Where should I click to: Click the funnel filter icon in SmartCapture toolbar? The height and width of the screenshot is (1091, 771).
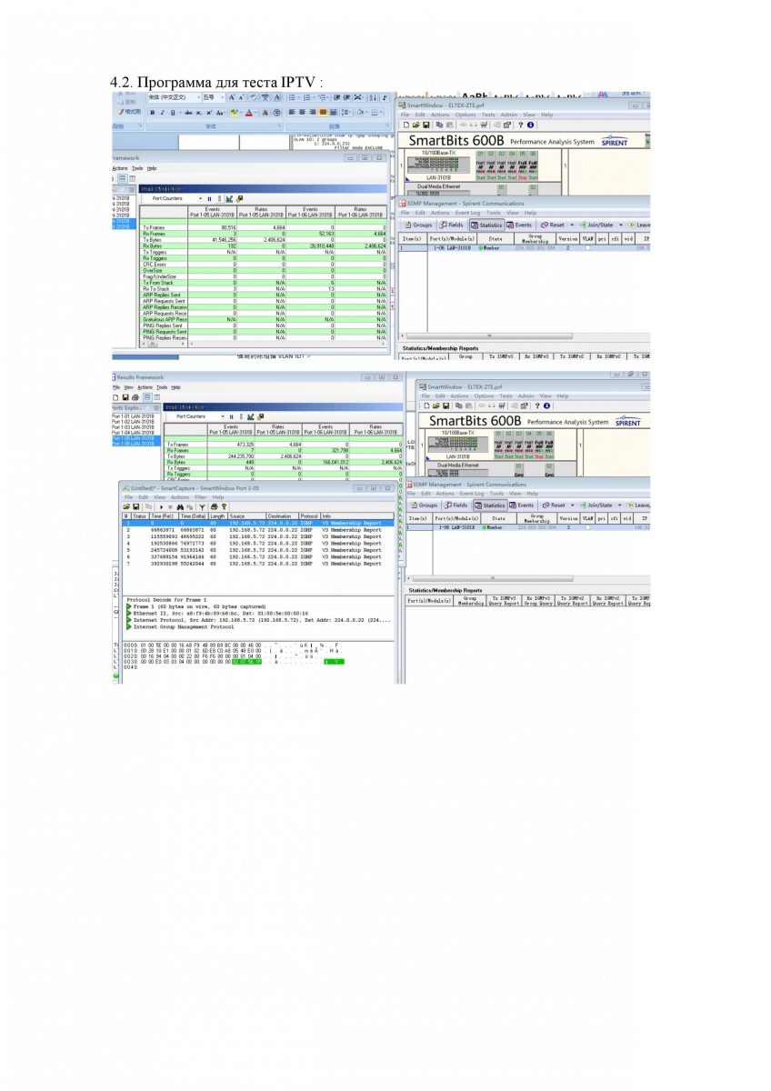click(x=202, y=506)
